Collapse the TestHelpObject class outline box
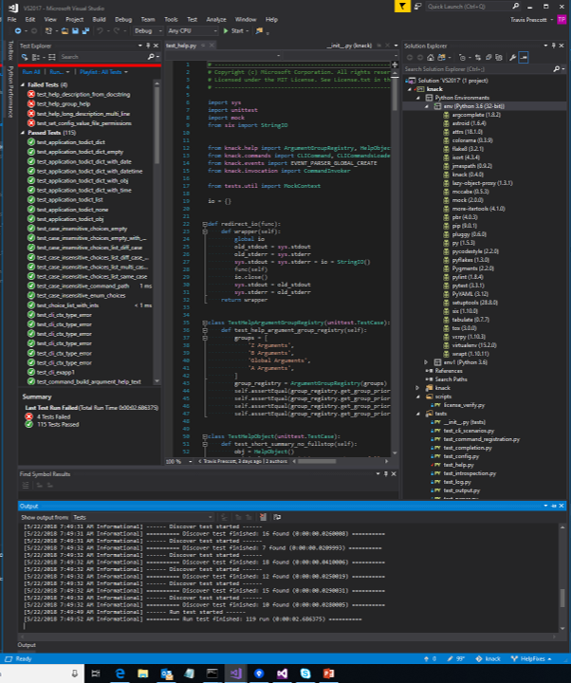The image size is (571, 683). click(204, 436)
